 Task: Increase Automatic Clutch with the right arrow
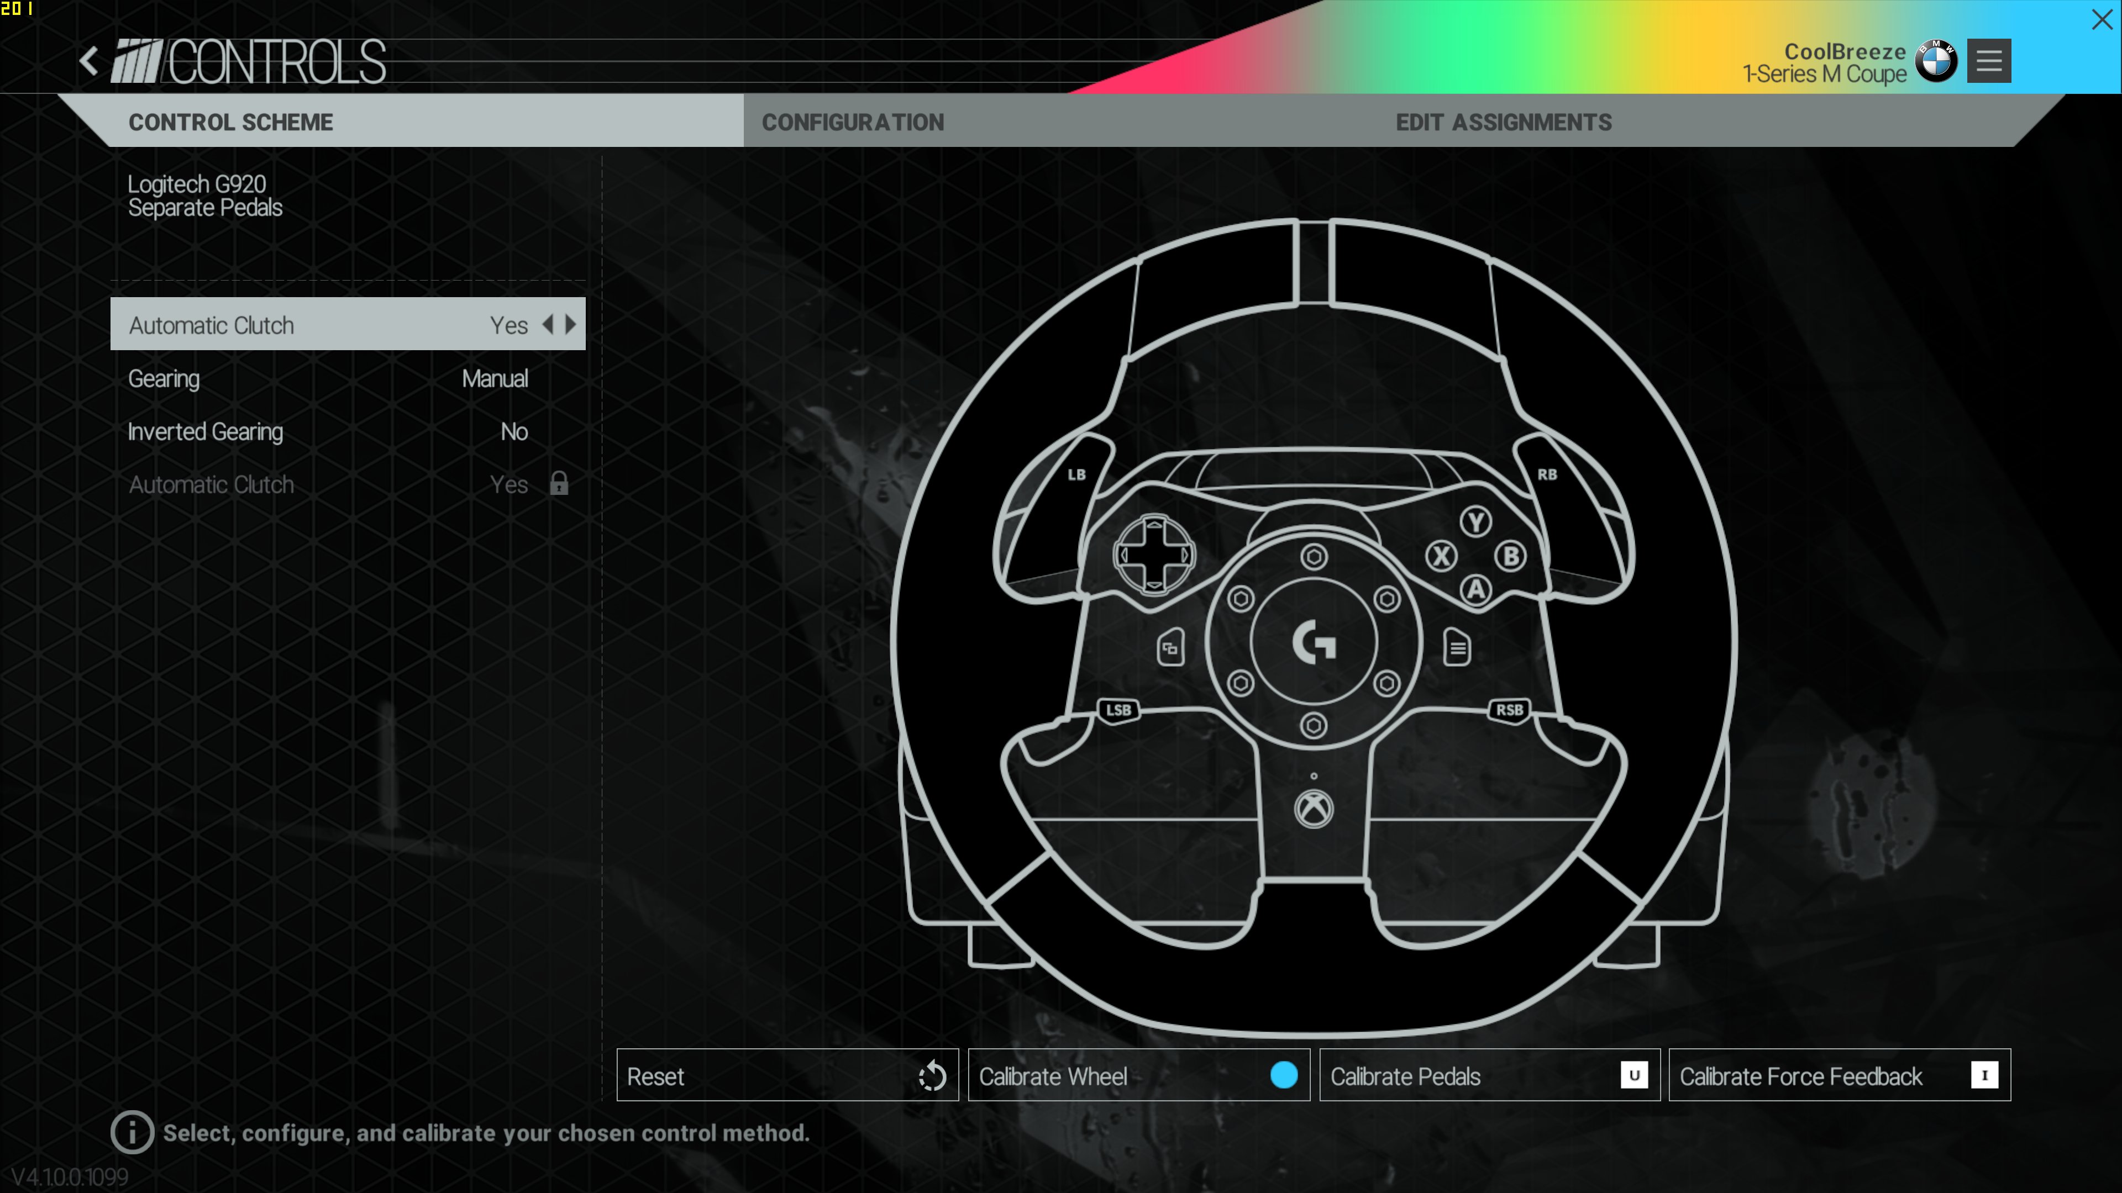[570, 324]
